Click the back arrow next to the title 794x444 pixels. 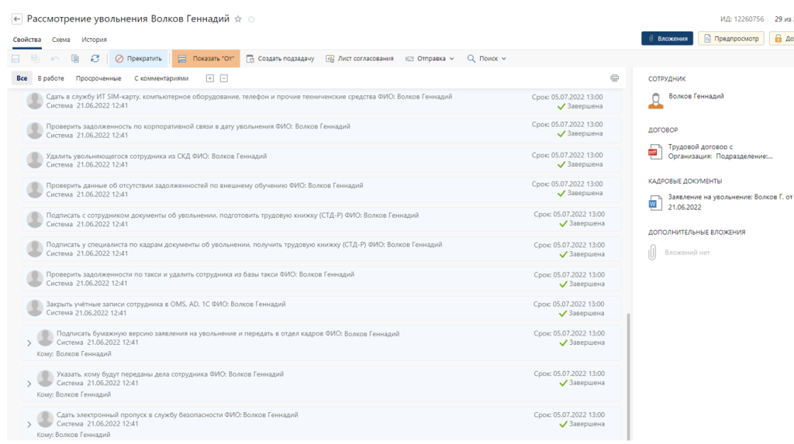click(17, 19)
